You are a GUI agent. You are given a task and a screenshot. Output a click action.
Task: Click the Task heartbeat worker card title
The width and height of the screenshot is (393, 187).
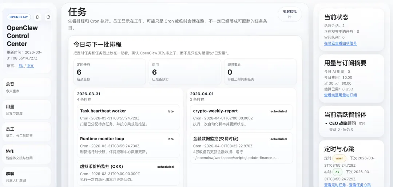click(103, 111)
